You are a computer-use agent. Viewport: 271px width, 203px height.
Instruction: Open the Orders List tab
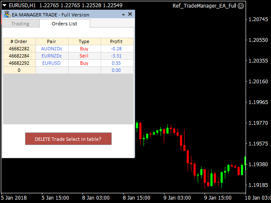tap(64, 24)
